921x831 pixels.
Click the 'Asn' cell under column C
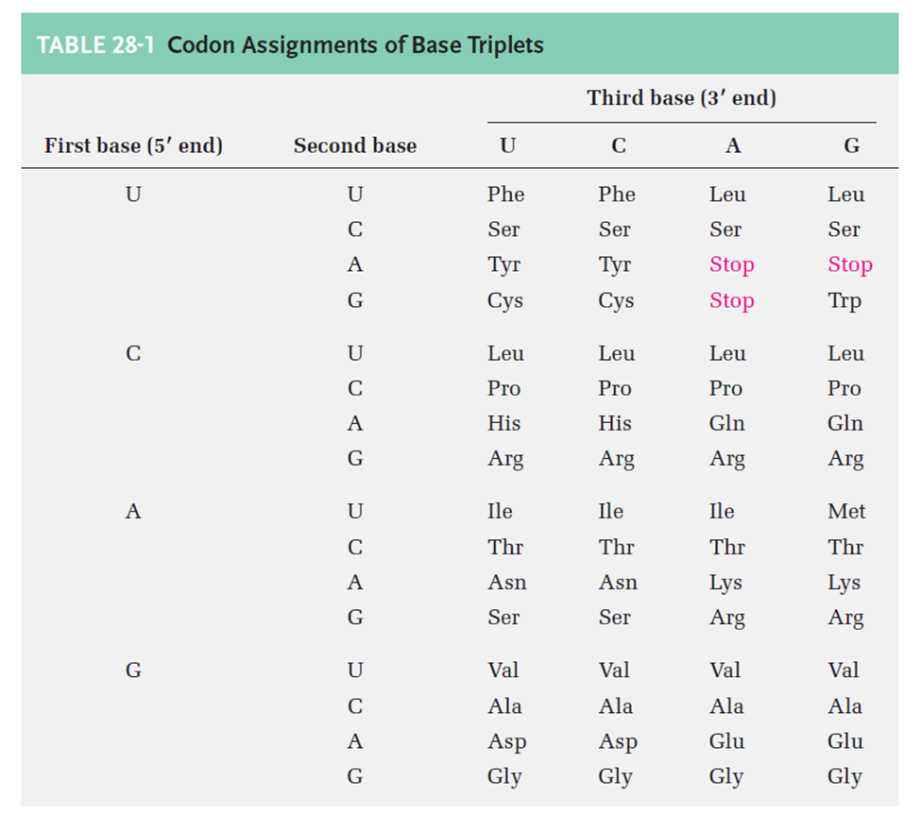click(x=618, y=583)
